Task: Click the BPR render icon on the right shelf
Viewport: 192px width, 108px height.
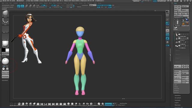Action: pos(167,12)
